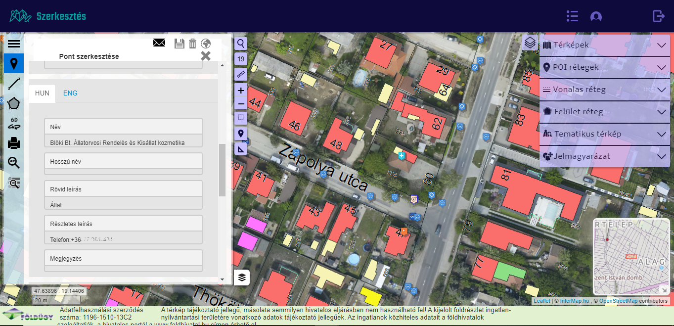Open the map search magnifier button
This screenshot has height=326, width=674.
[241, 44]
